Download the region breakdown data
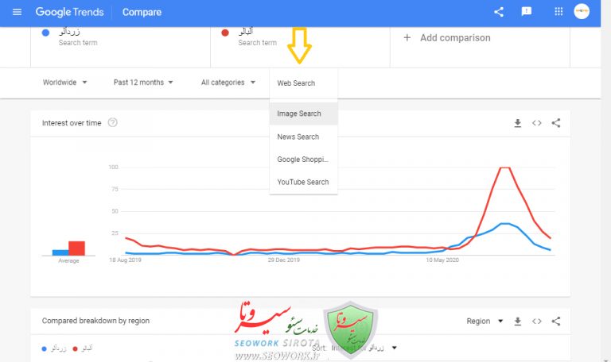 (x=518, y=322)
